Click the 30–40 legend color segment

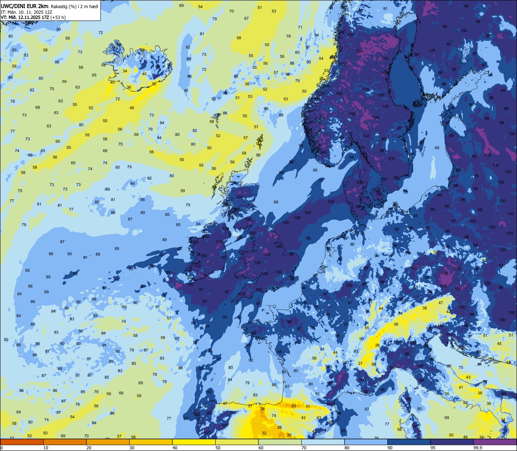(x=151, y=442)
